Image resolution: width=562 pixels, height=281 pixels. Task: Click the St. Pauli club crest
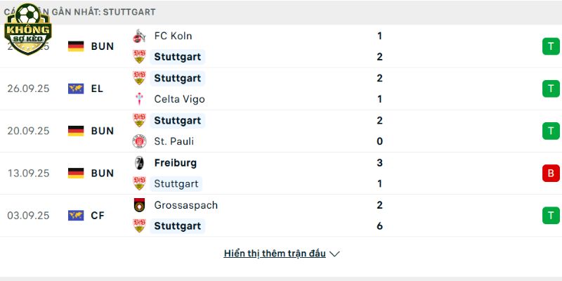click(139, 141)
